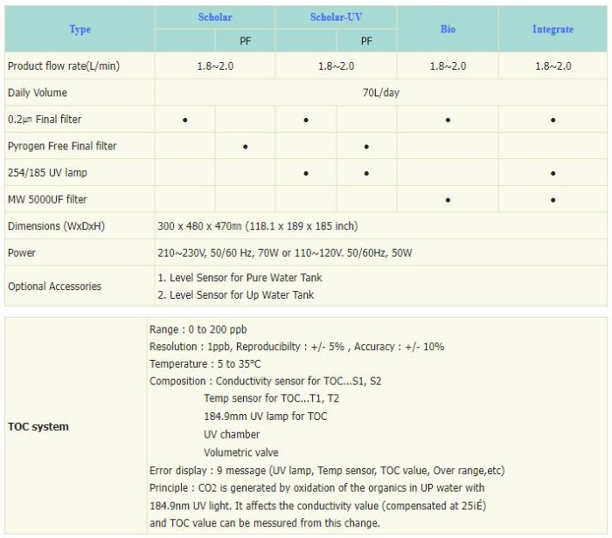Click the Scholar-UV column header

(336, 17)
